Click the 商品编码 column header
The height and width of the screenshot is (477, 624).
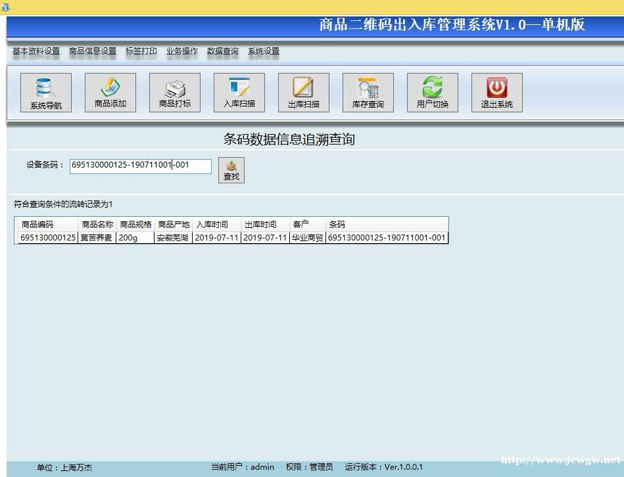(37, 224)
